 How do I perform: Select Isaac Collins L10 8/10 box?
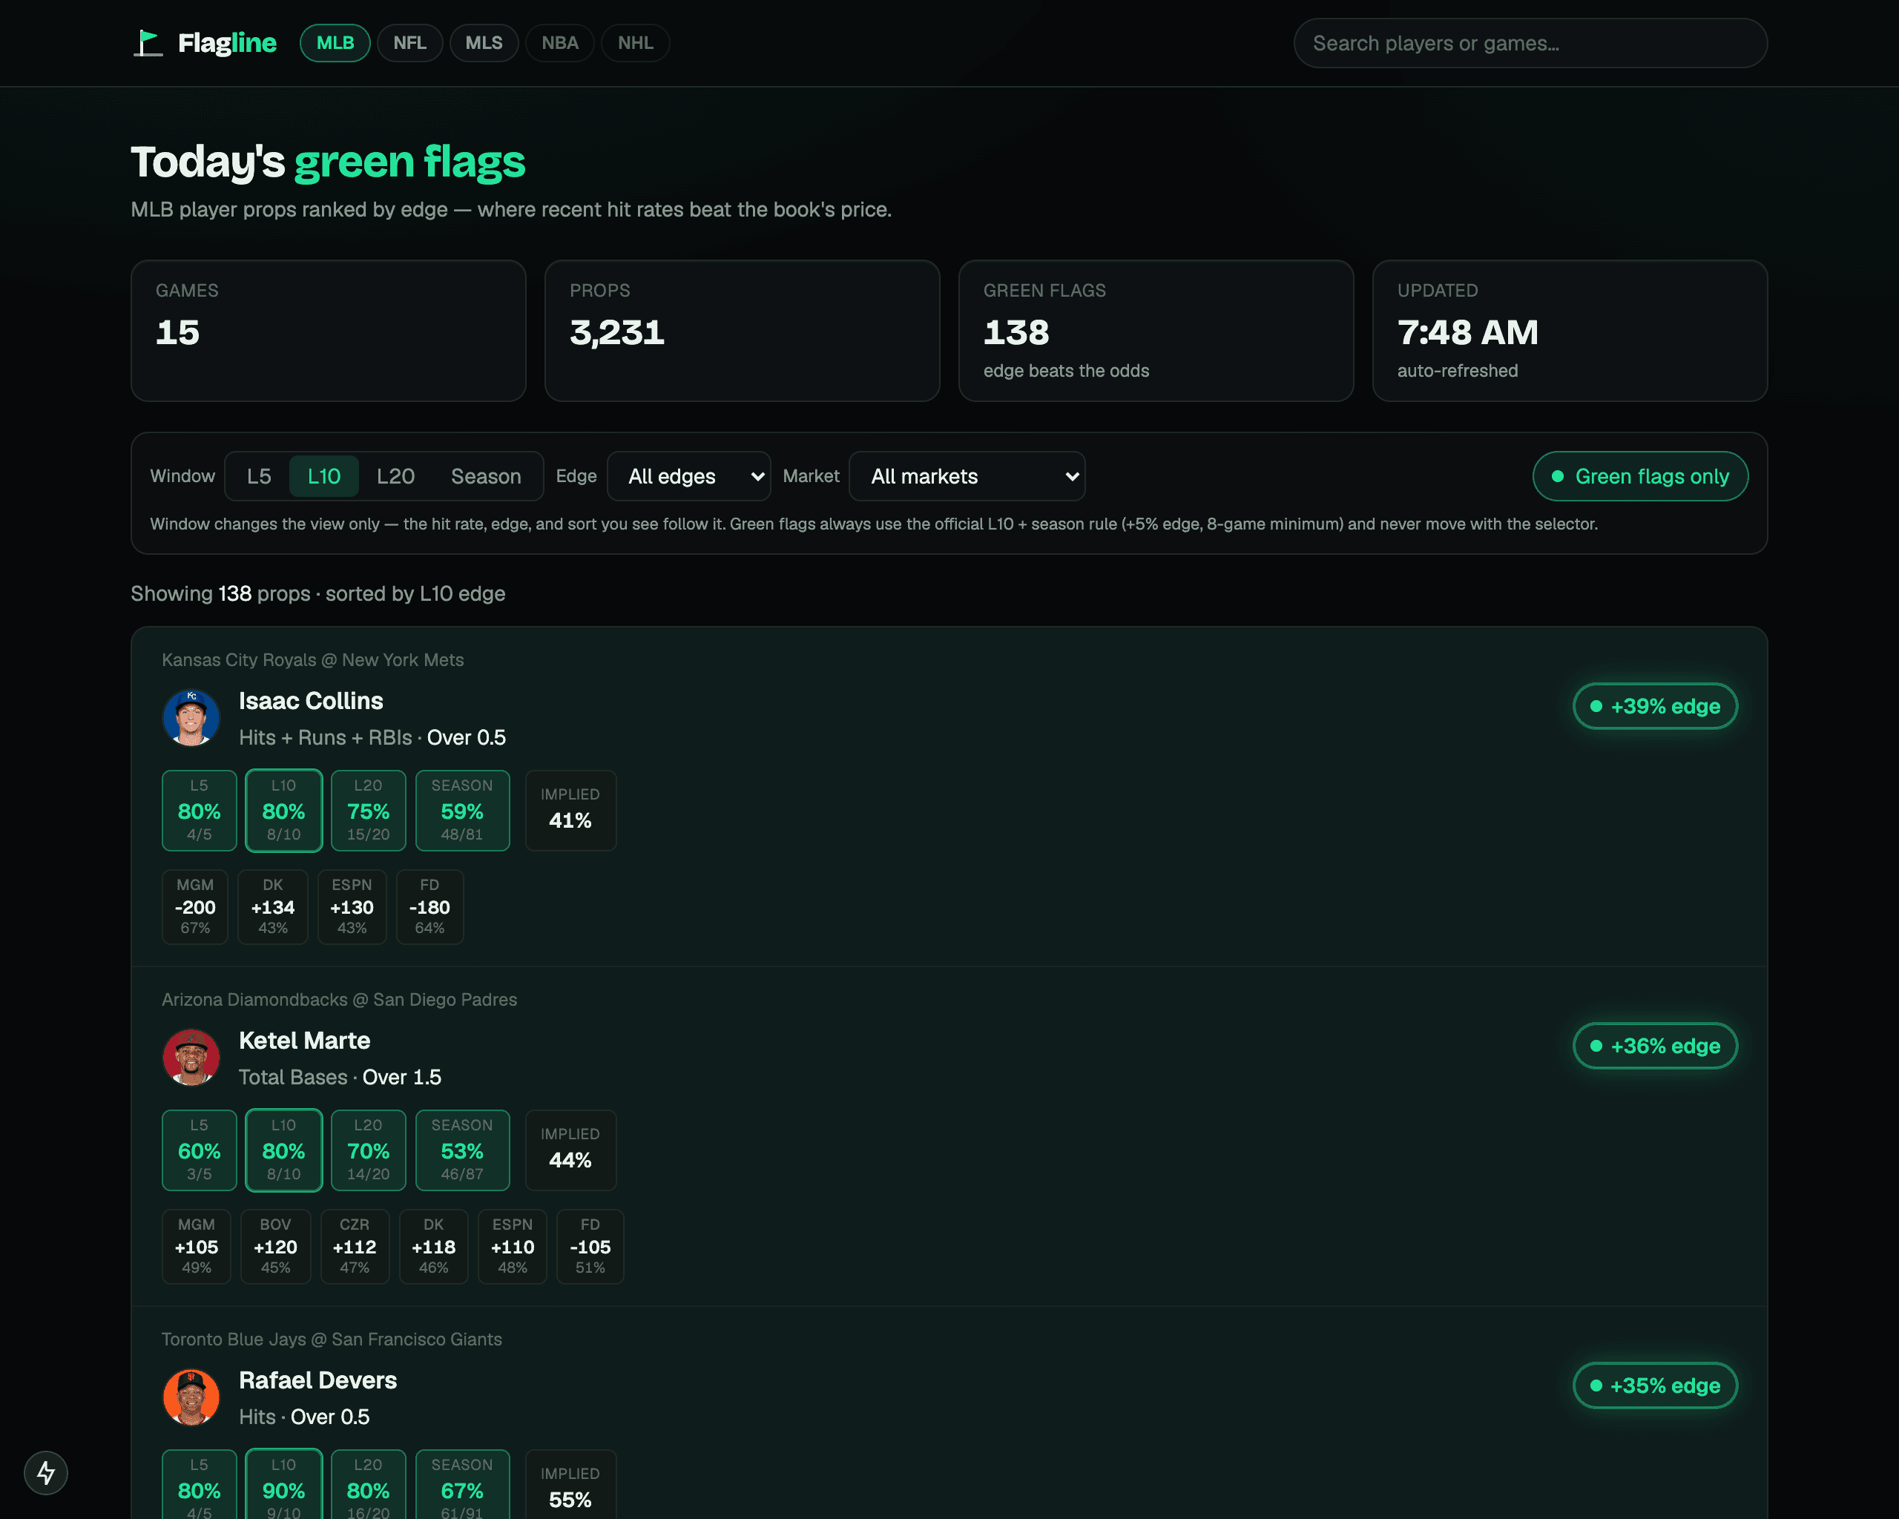[x=283, y=811]
